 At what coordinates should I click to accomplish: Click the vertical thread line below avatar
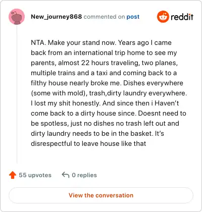pyautogui.click(x=17, y=94)
